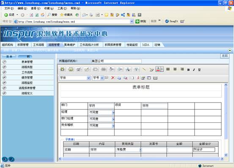The width and height of the screenshot is (234, 168).
Task: Select 表单管理 in left sidebar
Action: click(x=28, y=62)
